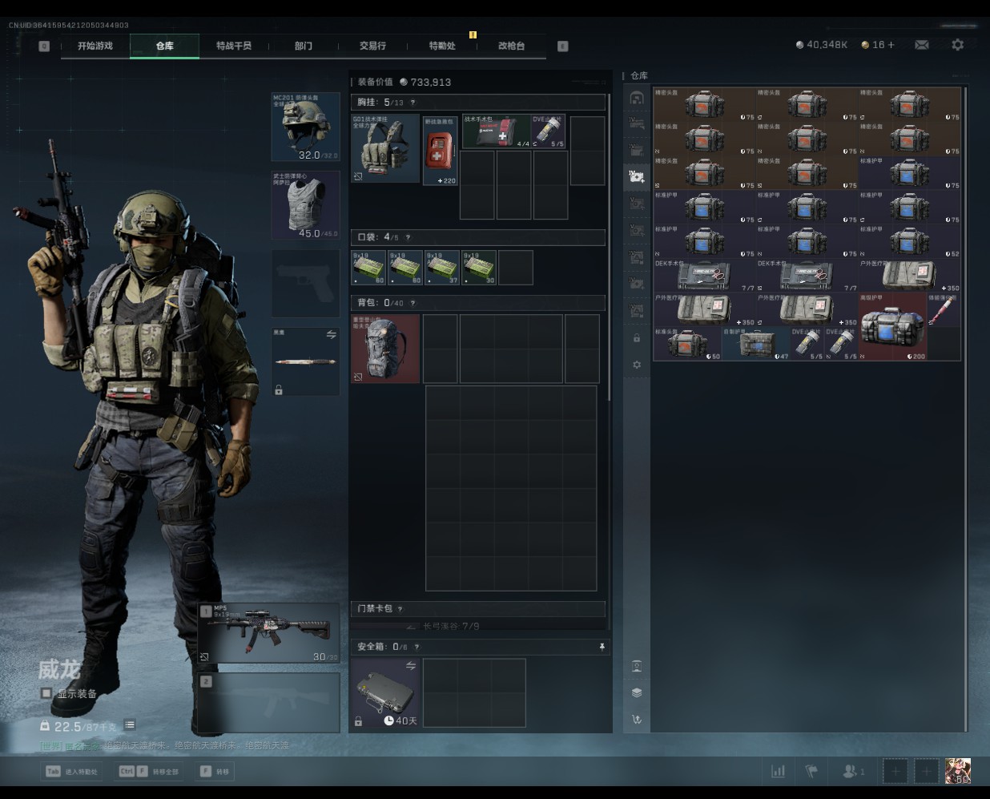This screenshot has width=990, height=799.
Task: Open the mail envelope icon
Action: tap(922, 45)
